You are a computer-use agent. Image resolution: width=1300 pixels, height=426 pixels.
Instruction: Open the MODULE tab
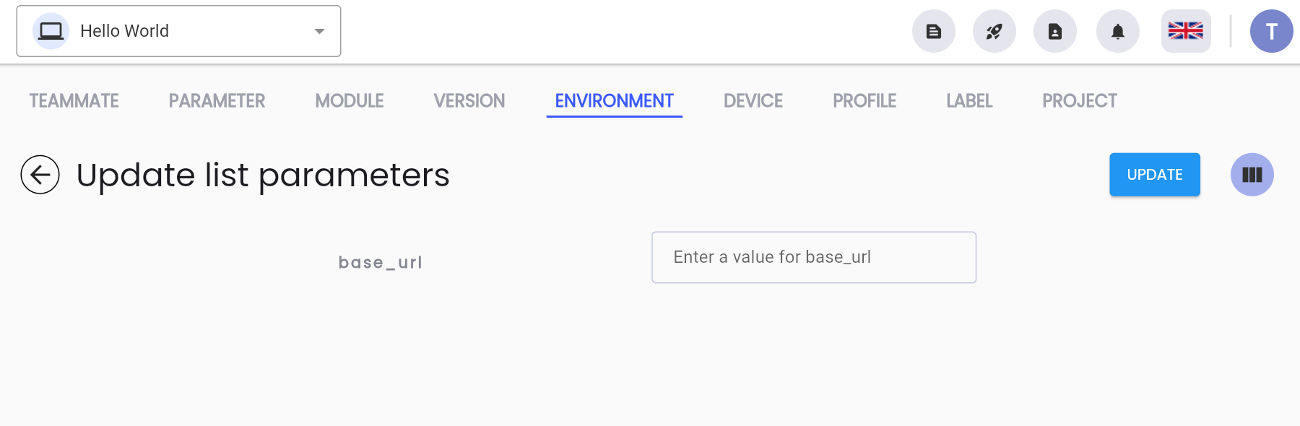(350, 101)
